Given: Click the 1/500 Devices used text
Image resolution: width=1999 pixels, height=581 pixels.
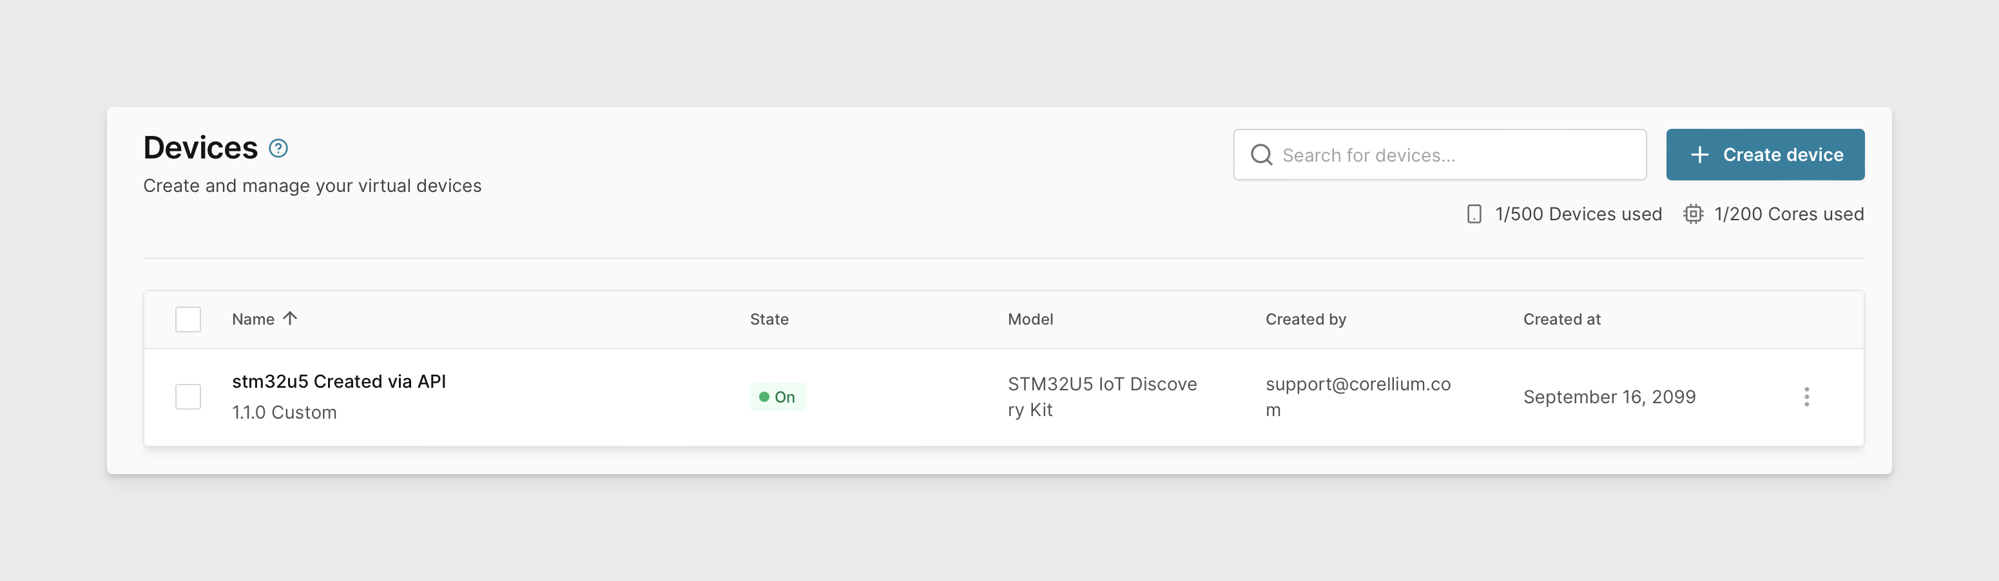Looking at the screenshot, I should tap(1578, 214).
